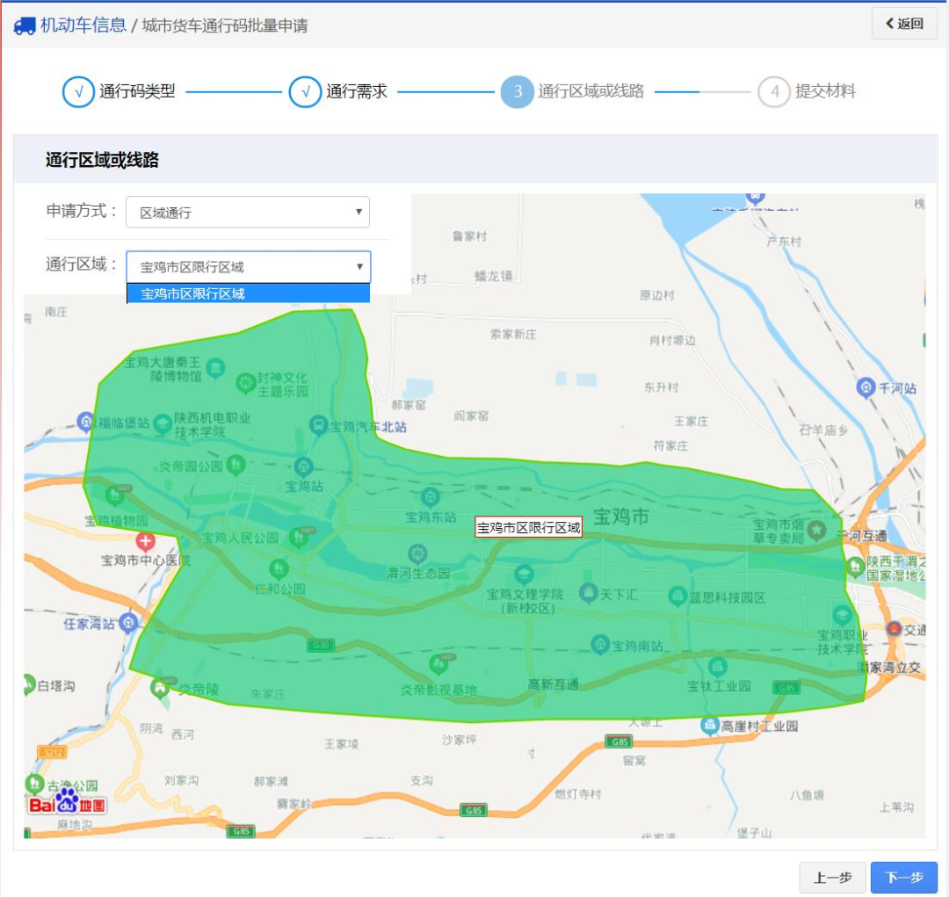Go to step 通行需求
This screenshot has height=897, width=949.
click(x=305, y=91)
